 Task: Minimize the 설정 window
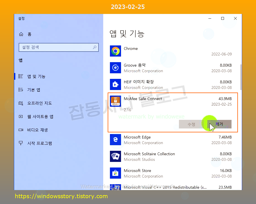210,18
